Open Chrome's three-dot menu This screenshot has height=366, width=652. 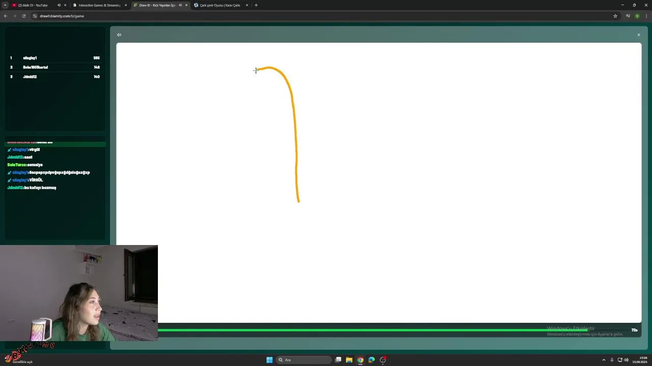point(646,16)
